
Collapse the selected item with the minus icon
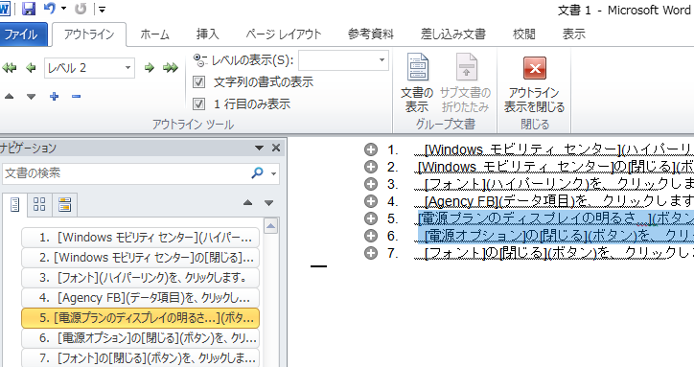(x=76, y=96)
